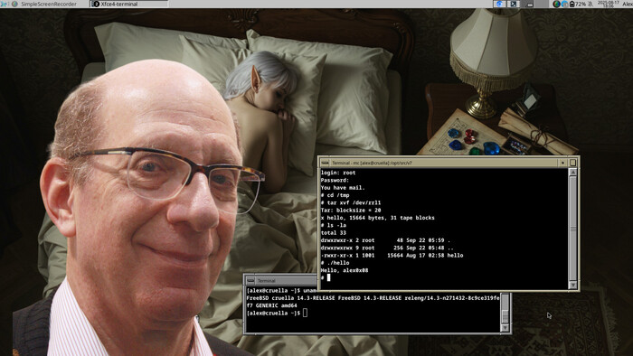Click the front terminal's scrollbar thumb
633x356 pixels.
(572, 229)
